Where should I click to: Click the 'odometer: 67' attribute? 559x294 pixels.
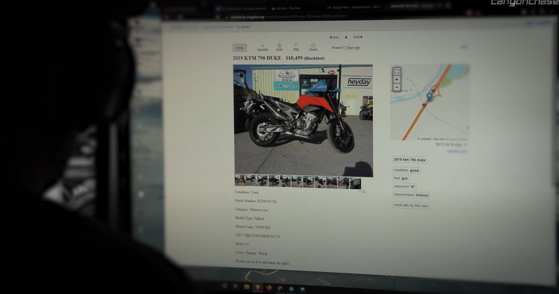[x=404, y=186]
